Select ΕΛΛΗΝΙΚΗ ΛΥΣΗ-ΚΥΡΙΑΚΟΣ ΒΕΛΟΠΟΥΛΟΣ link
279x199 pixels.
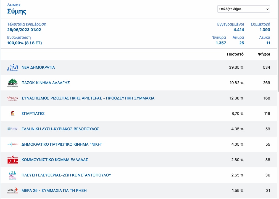coord(60,129)
